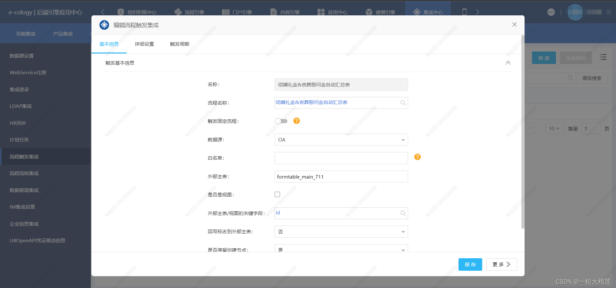Open the 回写标志到外部主表 dropdown
The width and height of the screenshot is (616, 288).
pos(341,231)
